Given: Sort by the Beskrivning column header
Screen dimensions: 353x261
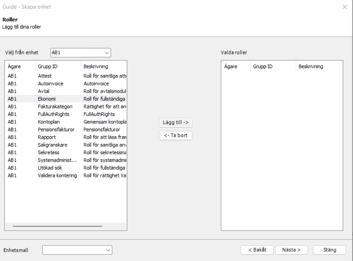Looking at the screenshot, I should [x=96, y=66].
